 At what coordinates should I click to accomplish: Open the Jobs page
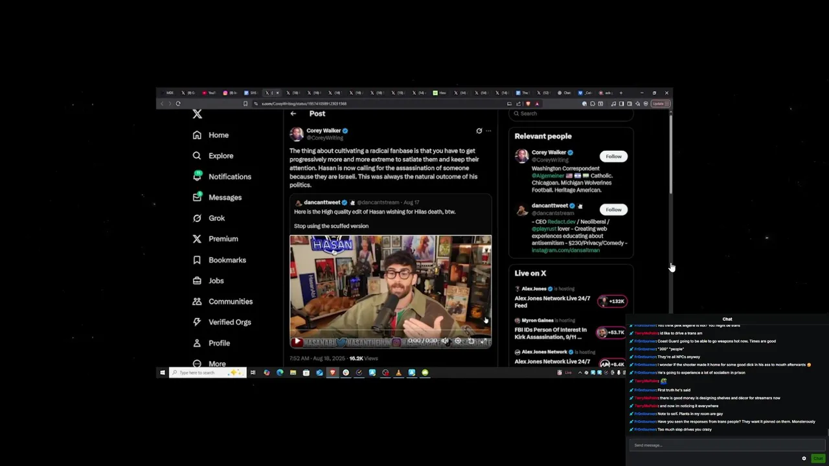(x=208, y=281)
